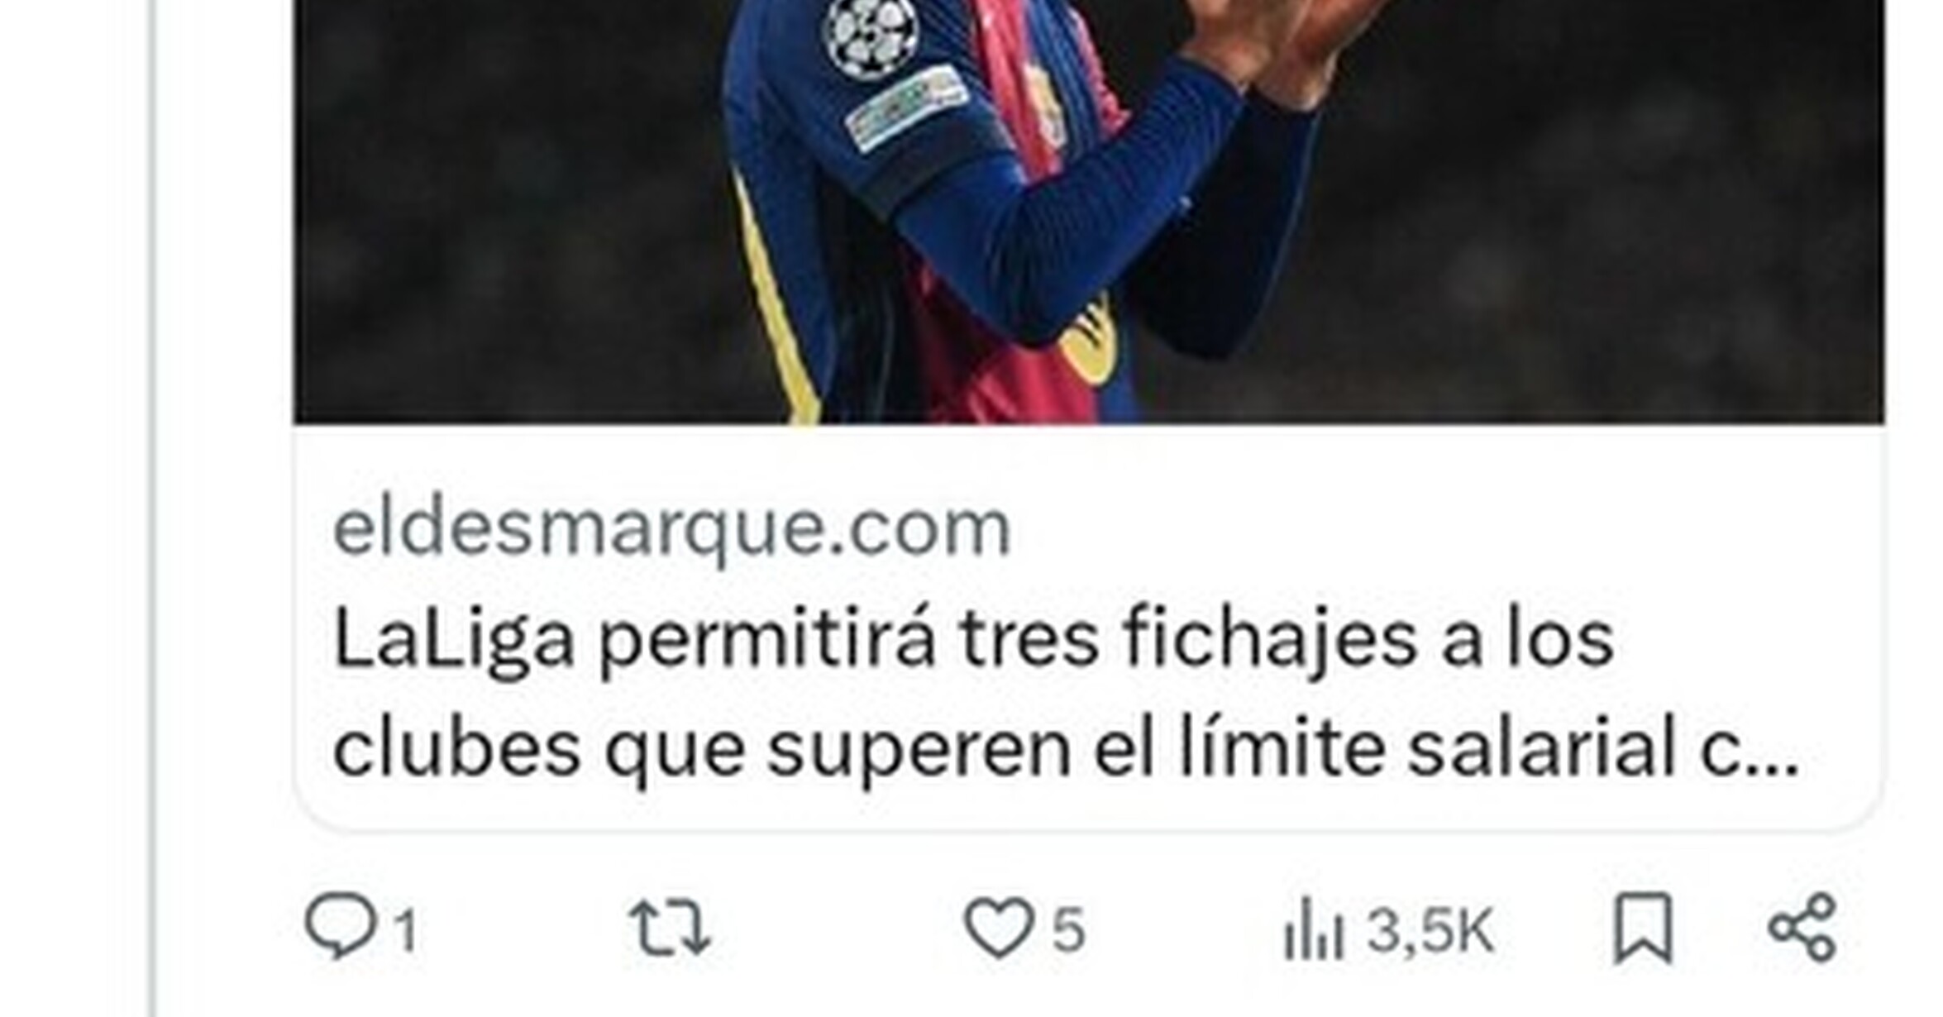The image size is (1943, 1017).
Task: Click the 3,5K views count
Action: tap(1430, 931)
